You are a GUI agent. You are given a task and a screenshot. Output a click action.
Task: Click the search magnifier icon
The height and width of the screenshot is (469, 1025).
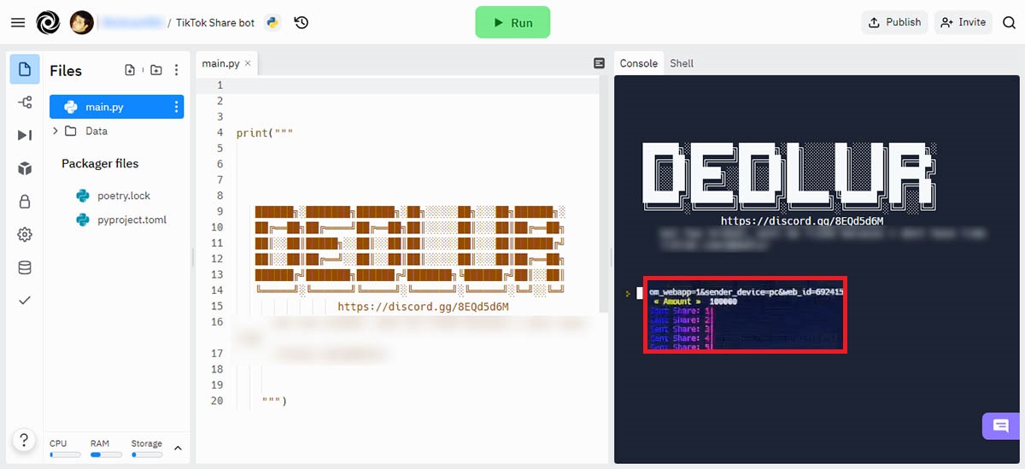point(1009,22)
